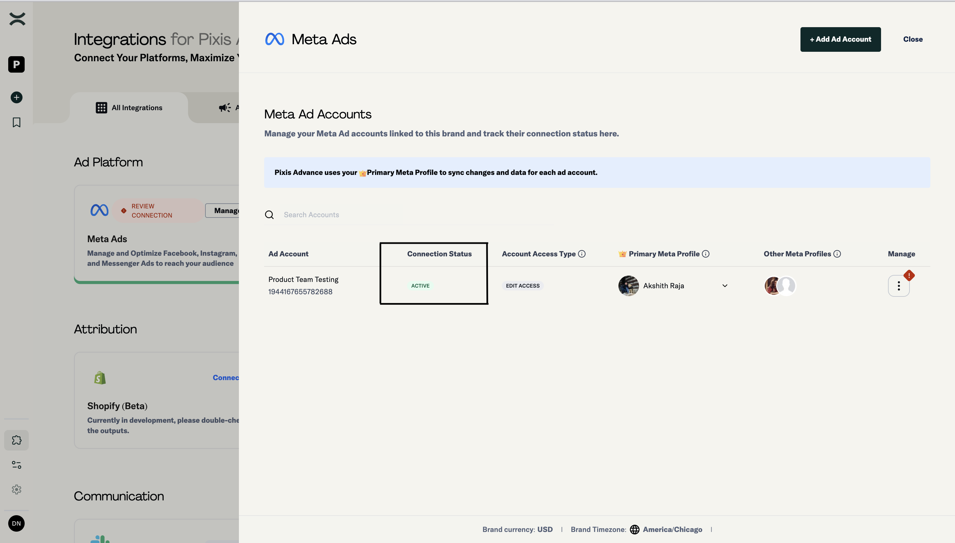
Task: Click the Account Access Type info icon
Action: pos(582,254)
